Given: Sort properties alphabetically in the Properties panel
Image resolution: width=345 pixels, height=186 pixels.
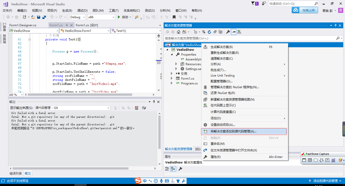Looking at the screenshot, I should [173, 169].
